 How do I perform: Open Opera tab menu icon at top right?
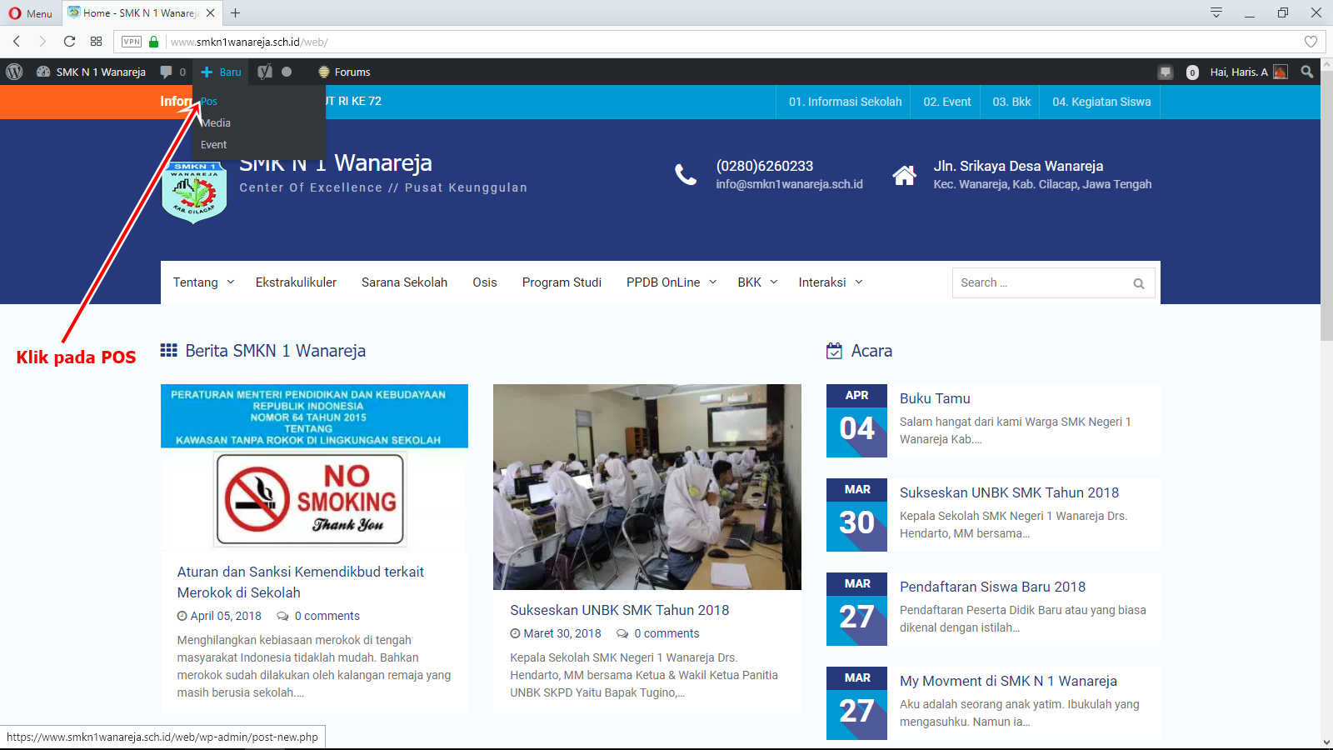(x=1216, y=12)
